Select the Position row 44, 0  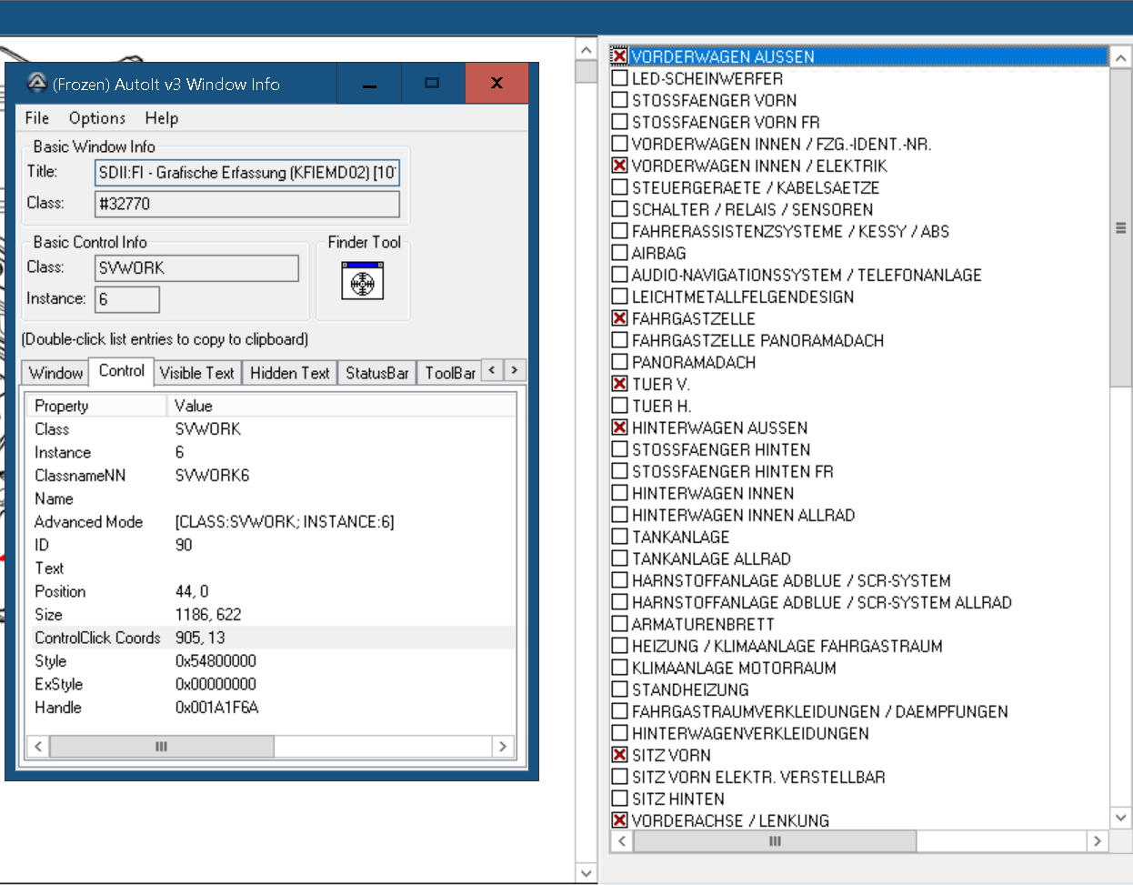coord(273,591)
